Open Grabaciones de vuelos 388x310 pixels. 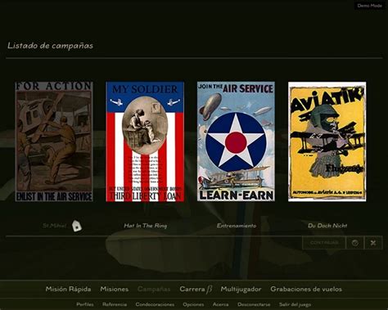click(x=306, y=289)
